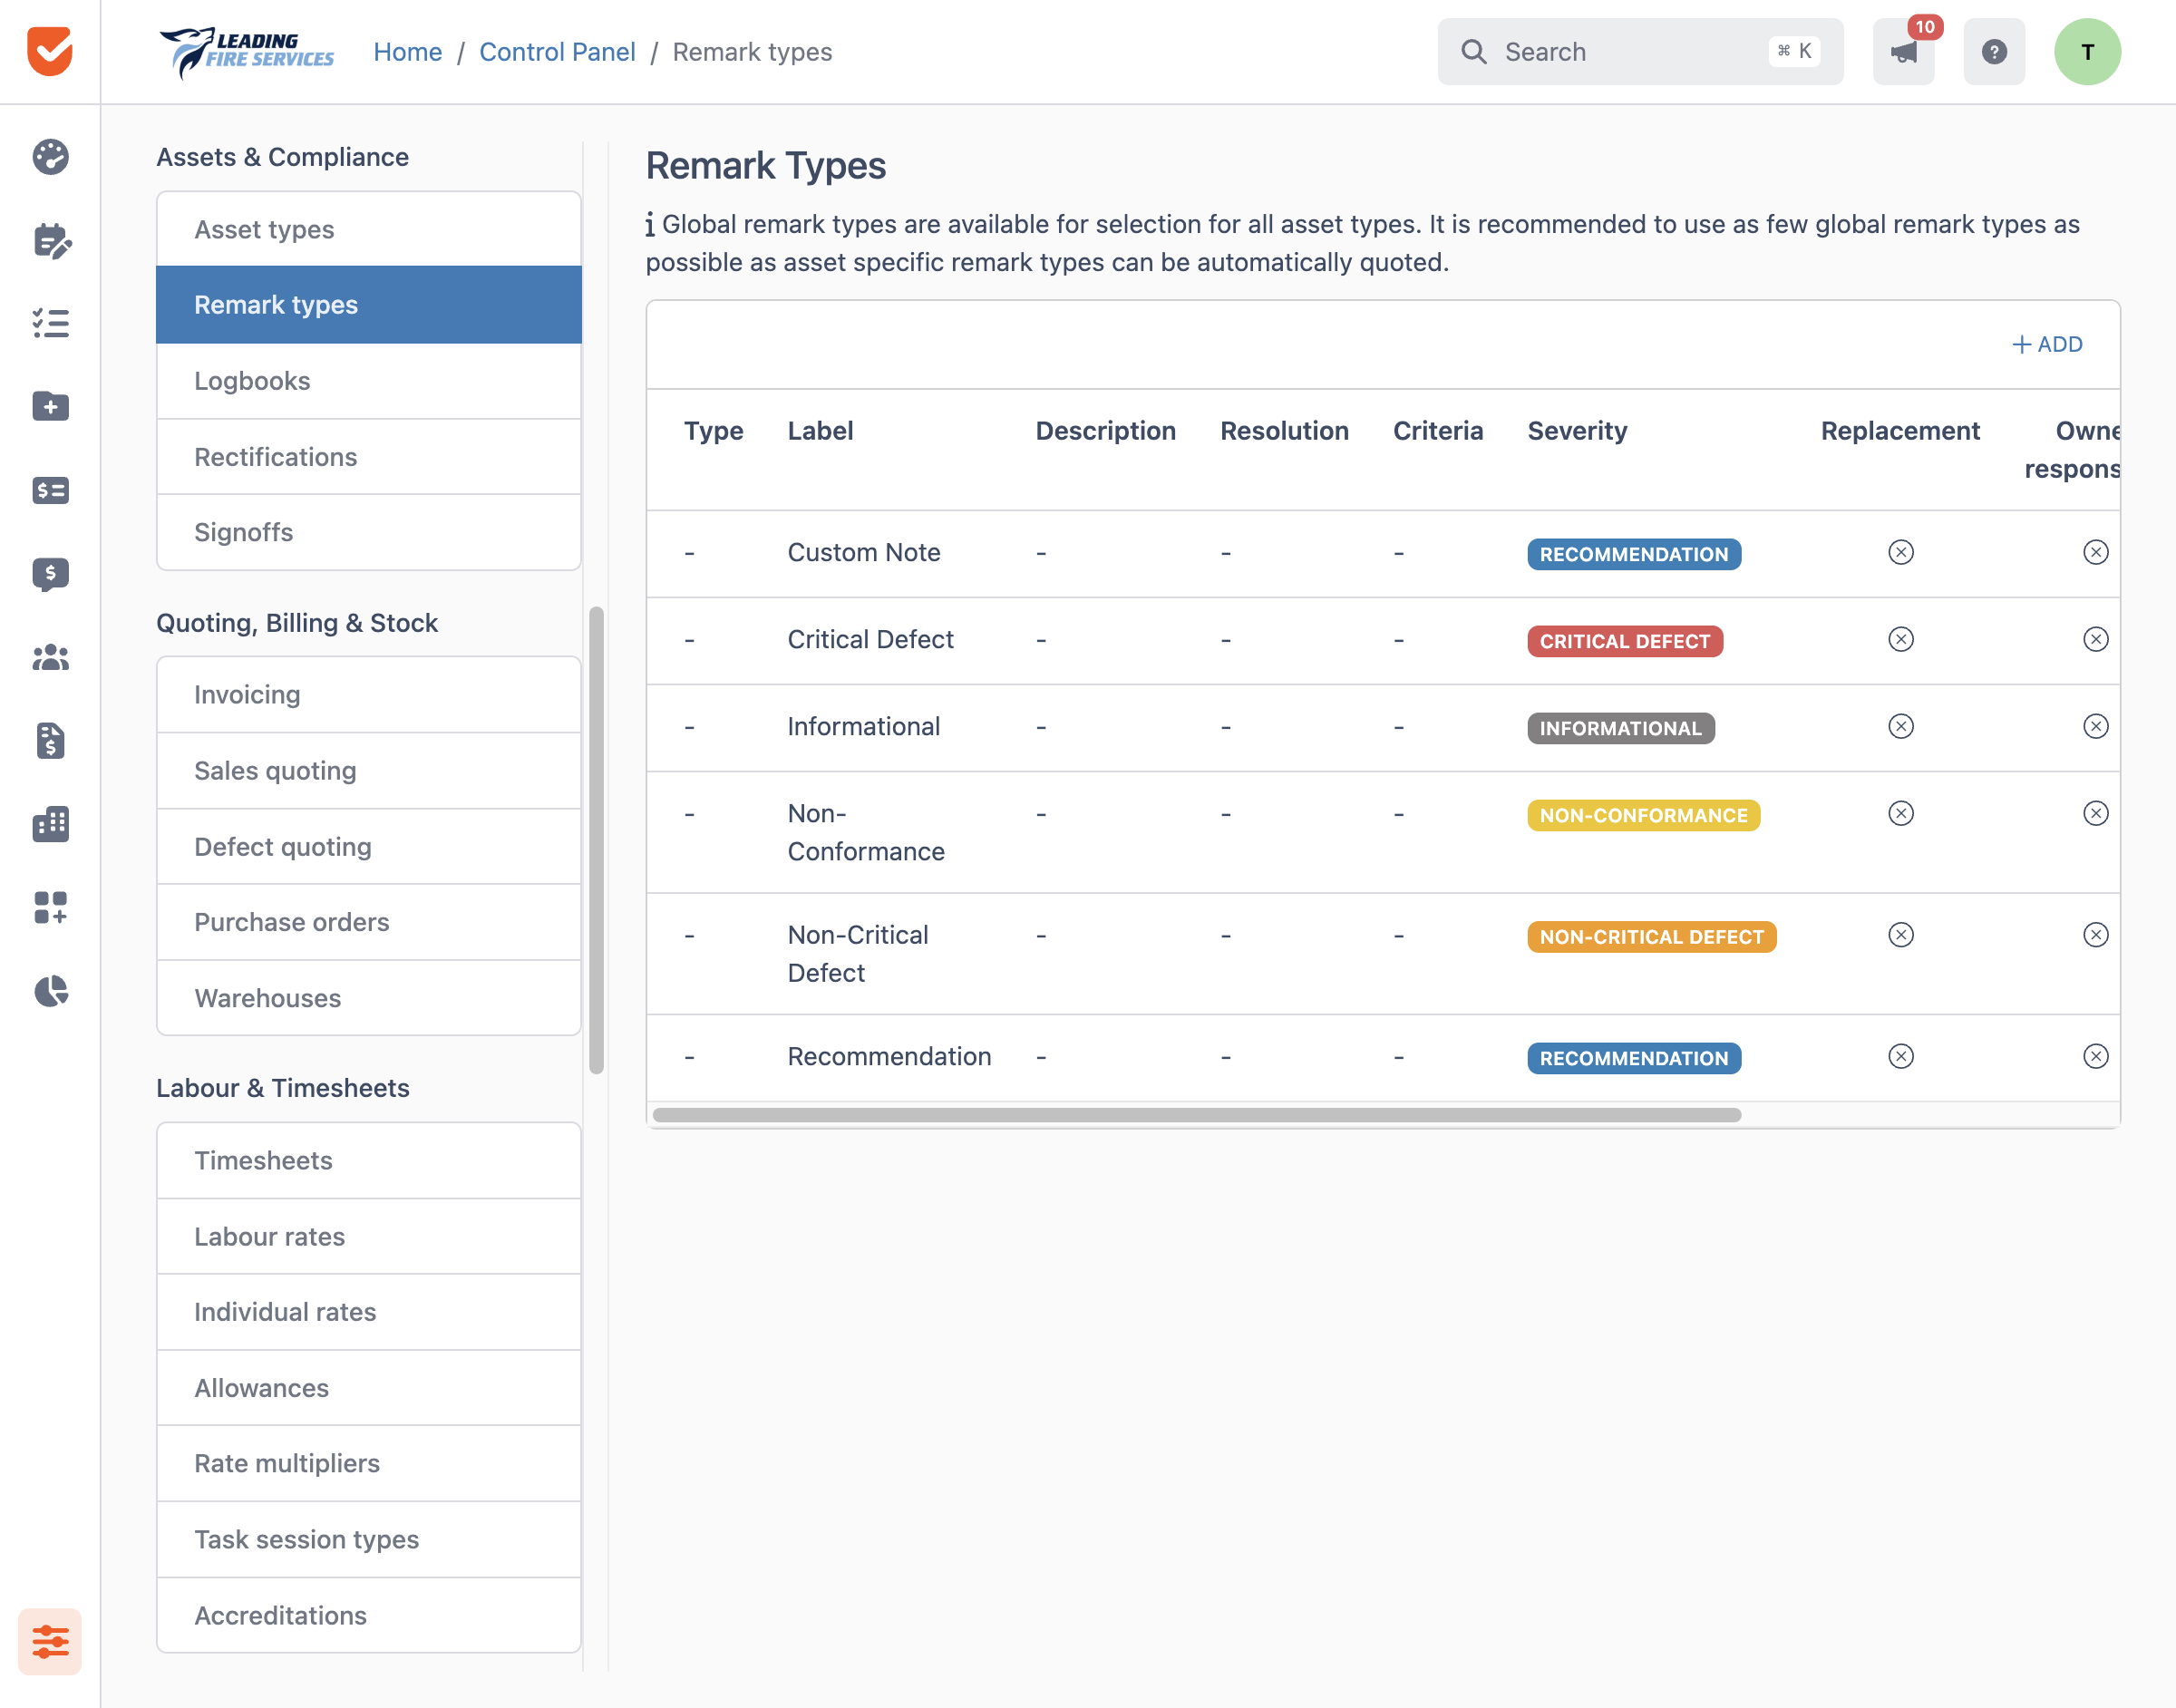Click the search magnifier icon
The height and width of the screenshot is (1708, 2176).
tap(1473, 52)
